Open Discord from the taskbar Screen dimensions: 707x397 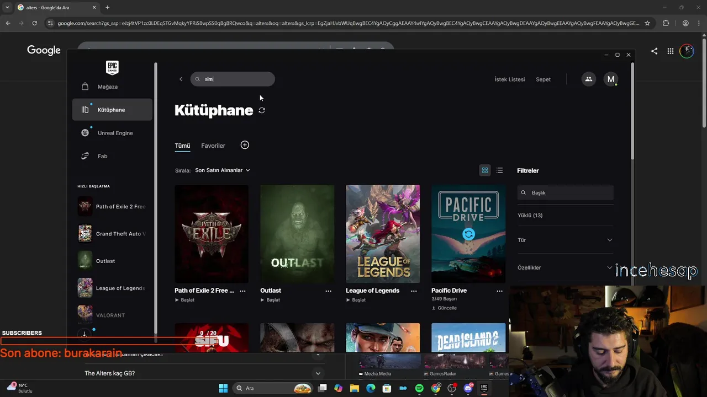click(468, 388)
